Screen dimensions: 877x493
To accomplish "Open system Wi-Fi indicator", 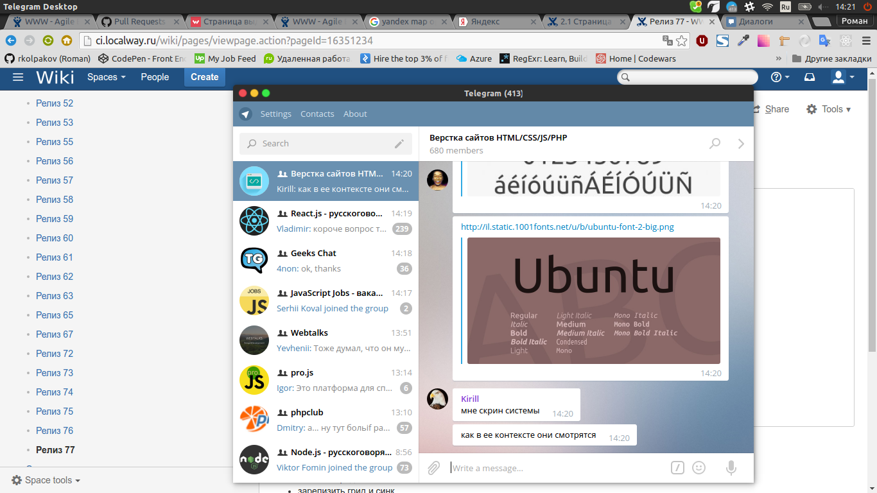I will point(767,6).
